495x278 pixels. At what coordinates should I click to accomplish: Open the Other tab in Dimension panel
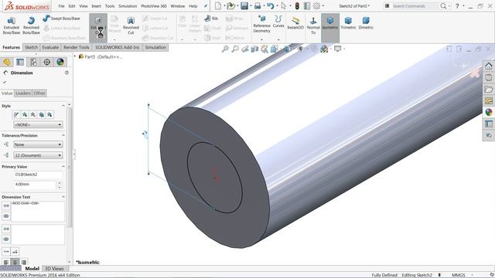coord(39,93)
